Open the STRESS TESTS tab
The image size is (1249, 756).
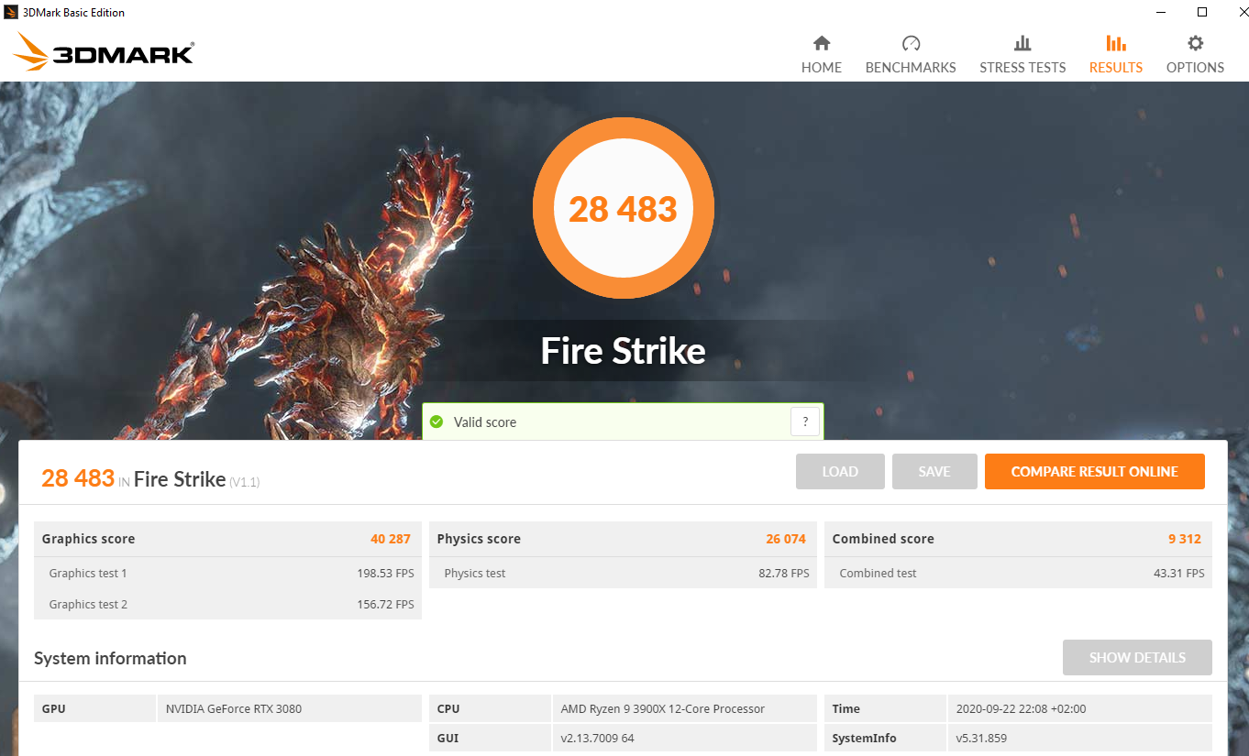click(x=1022, y=55)
